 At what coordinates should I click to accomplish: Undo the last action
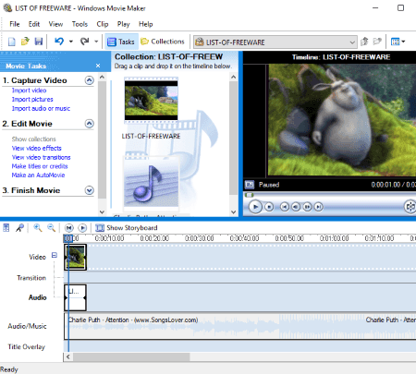click(59, 42)
